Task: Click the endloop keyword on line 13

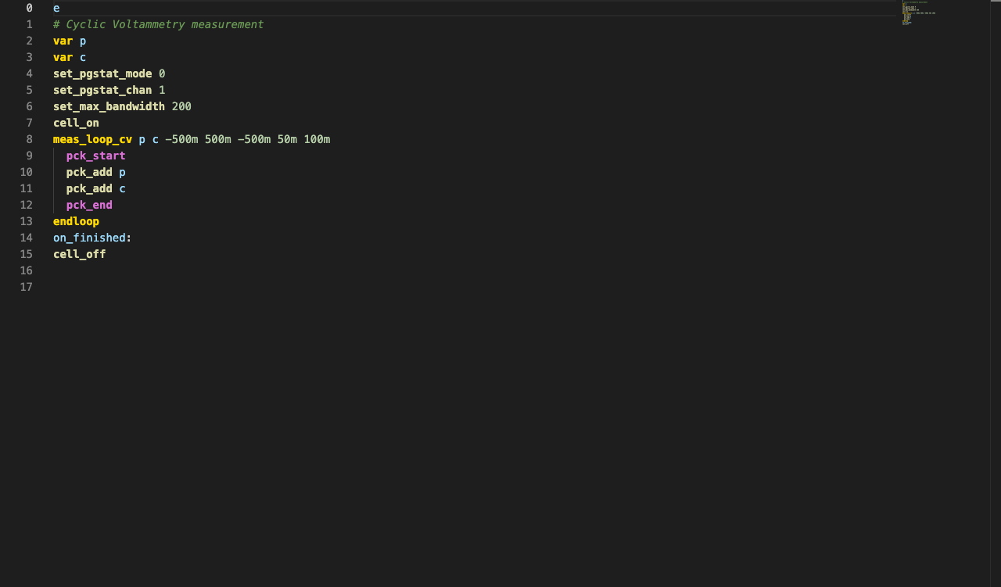Action: pos(75,221)
